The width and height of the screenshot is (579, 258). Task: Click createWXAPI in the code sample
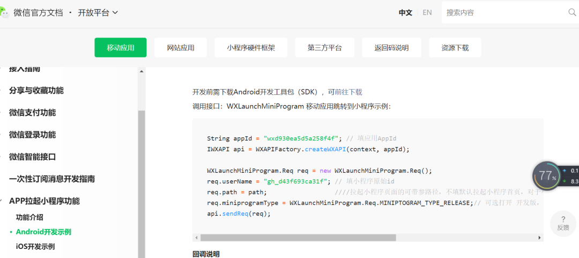click(324, 149)
